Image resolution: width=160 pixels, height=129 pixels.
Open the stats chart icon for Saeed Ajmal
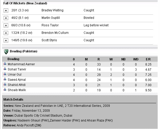tap(5, 79)
